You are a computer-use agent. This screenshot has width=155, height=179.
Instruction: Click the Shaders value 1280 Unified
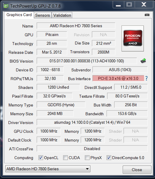click(x=58, y=87)
